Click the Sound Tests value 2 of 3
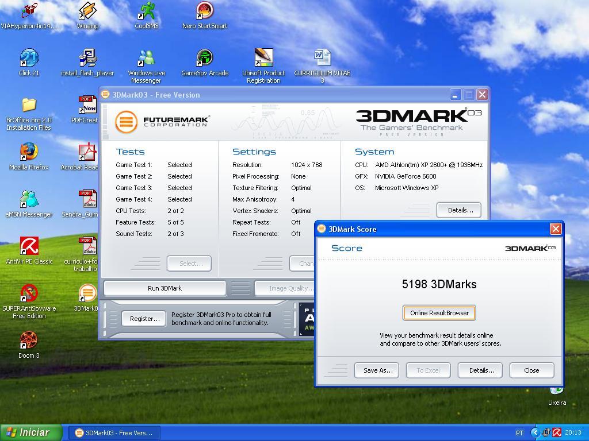 [x=176, y=234]
